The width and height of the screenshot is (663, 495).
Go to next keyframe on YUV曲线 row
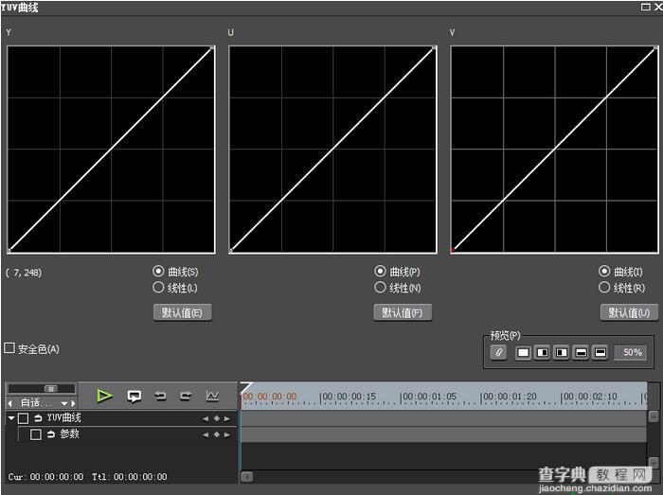227,418
